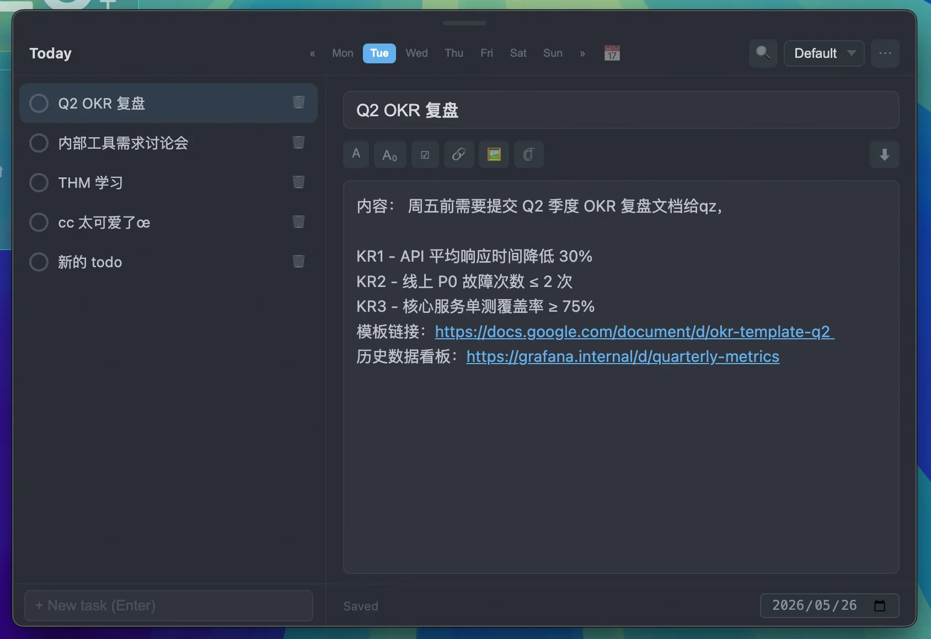Select the Tue day tab
This screenshot has height=639, width=931.
pos(379,53)
